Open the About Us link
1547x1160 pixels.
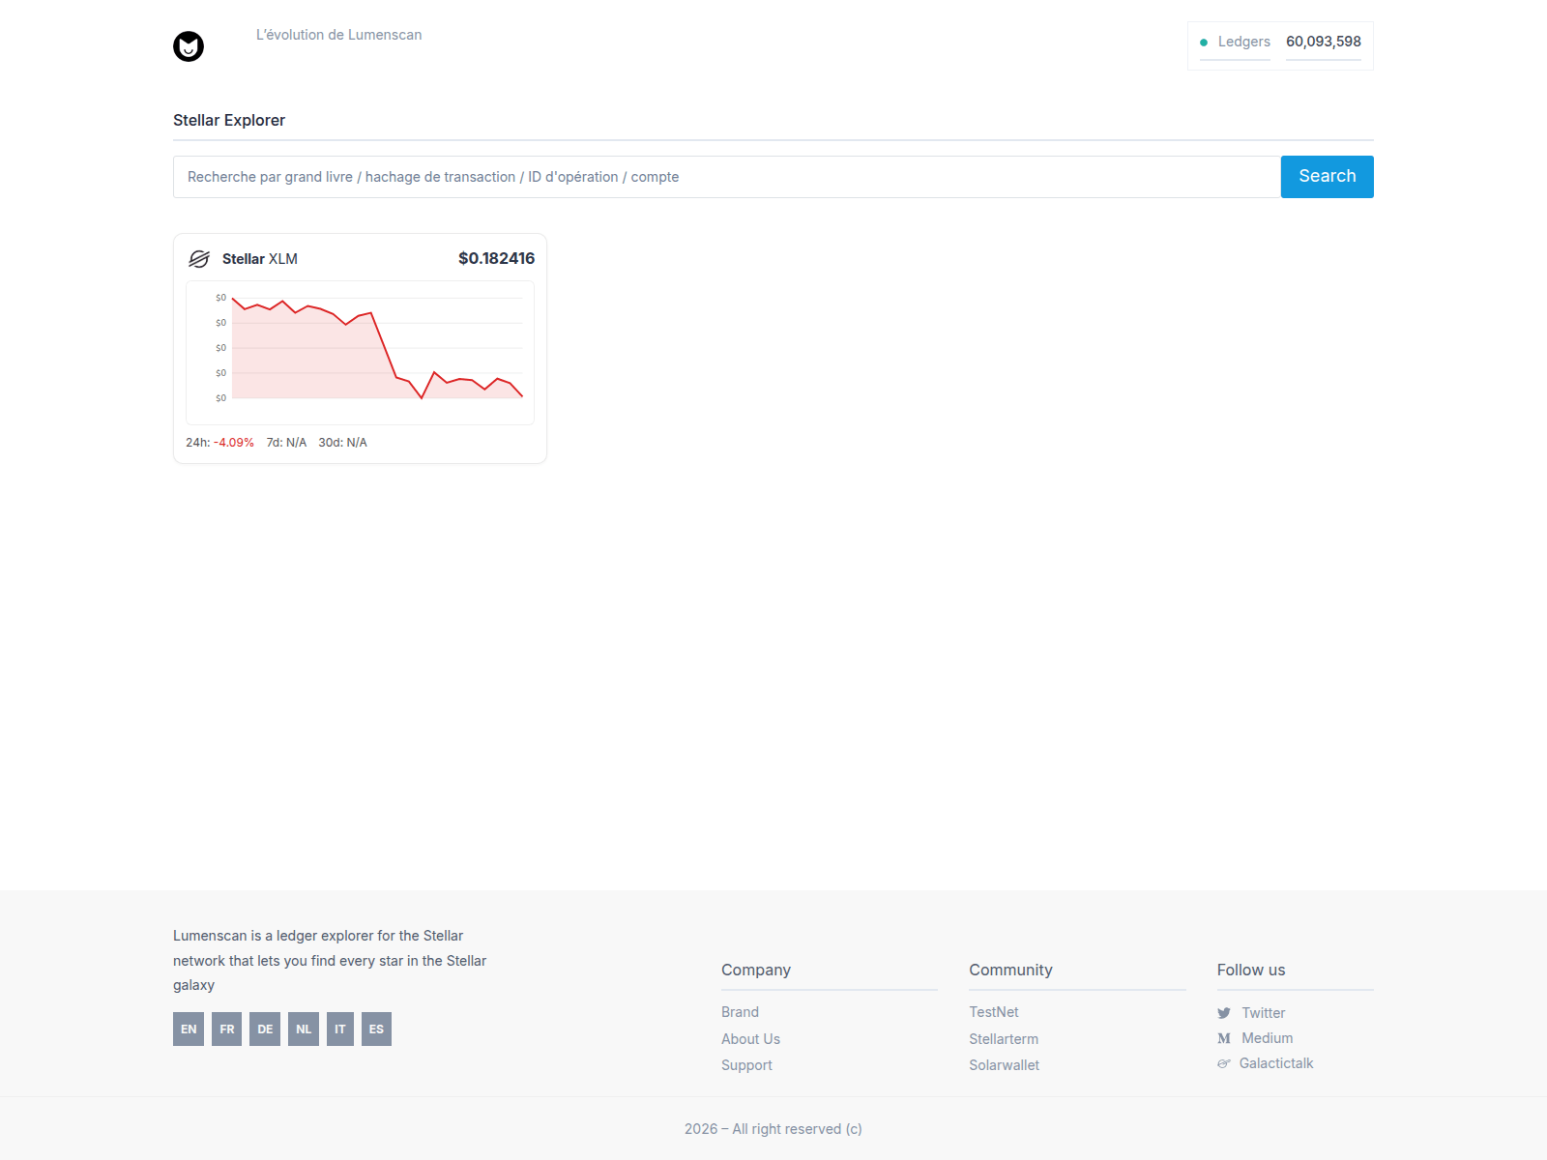750,1039
